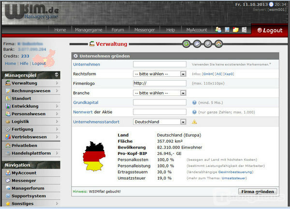The width and height of the screenshot is (290, 209).
Task: Follow the Gewinnbesteuerung link
Action: pos(235,172)
